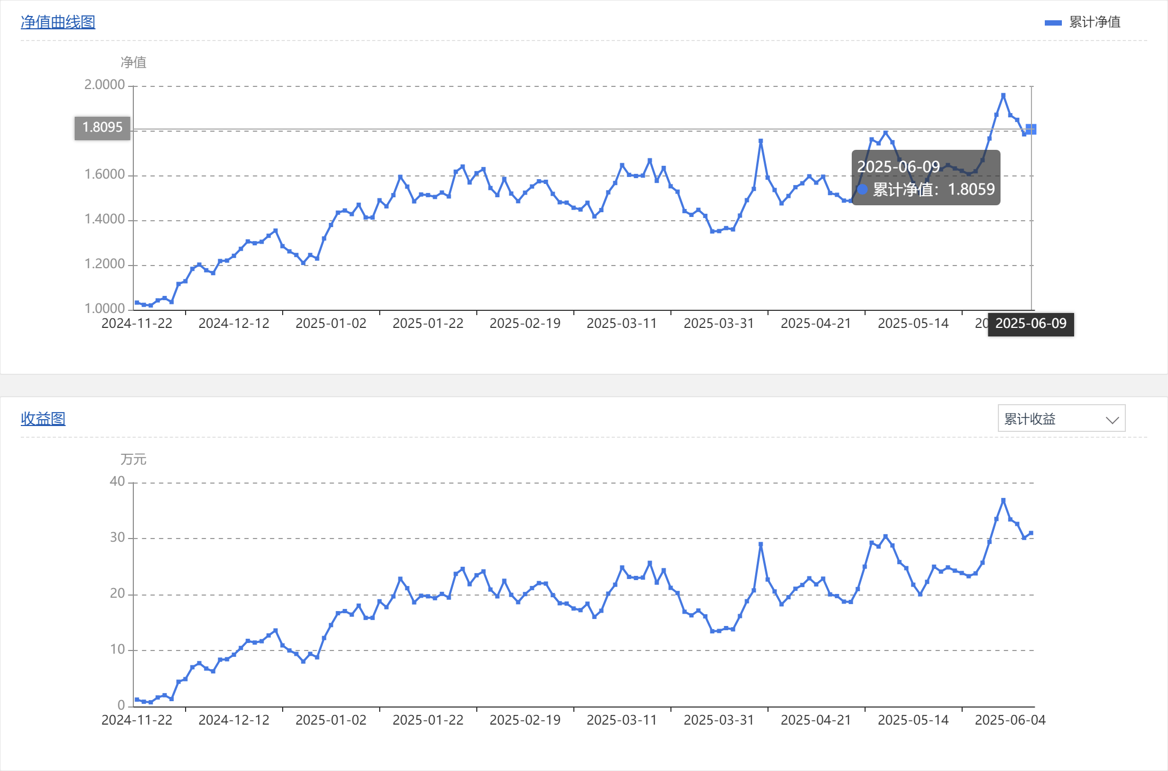Click the highlighted 2025-06-09 data point marker
This screenshot has height=771, width=1168.
(1031, 129)
